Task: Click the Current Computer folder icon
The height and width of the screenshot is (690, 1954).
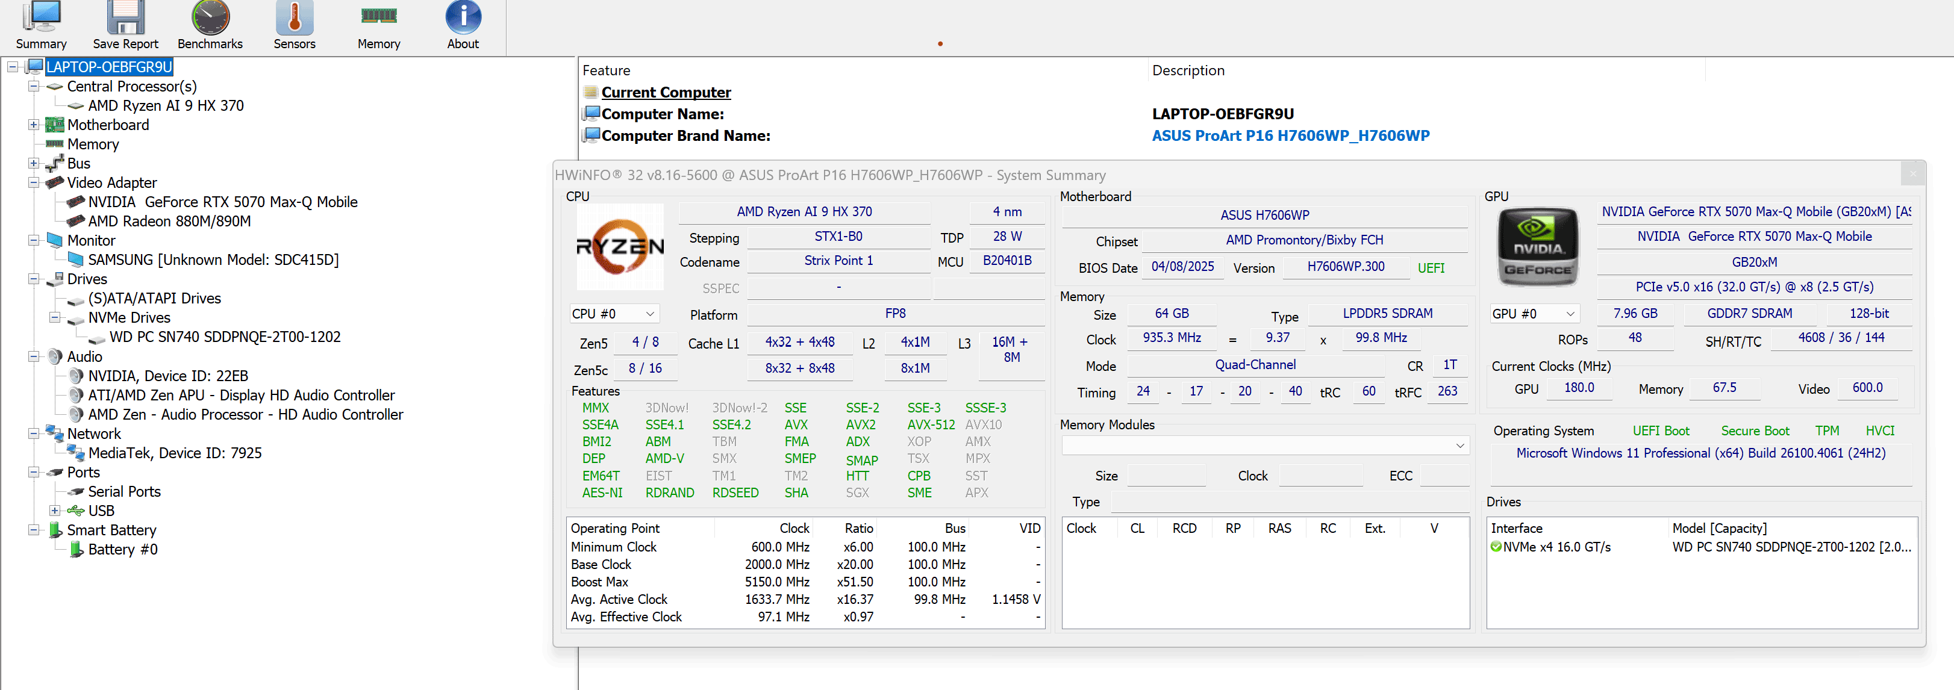Action: pyautogui.click(x=591, y=93)
